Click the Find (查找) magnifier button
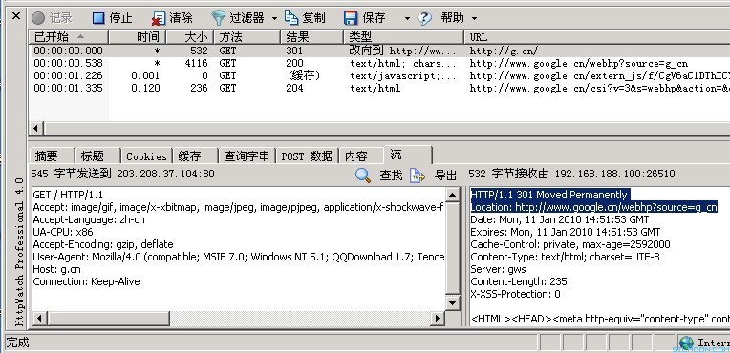The width and height of the screenshot is (730, 353). (378, 175)
